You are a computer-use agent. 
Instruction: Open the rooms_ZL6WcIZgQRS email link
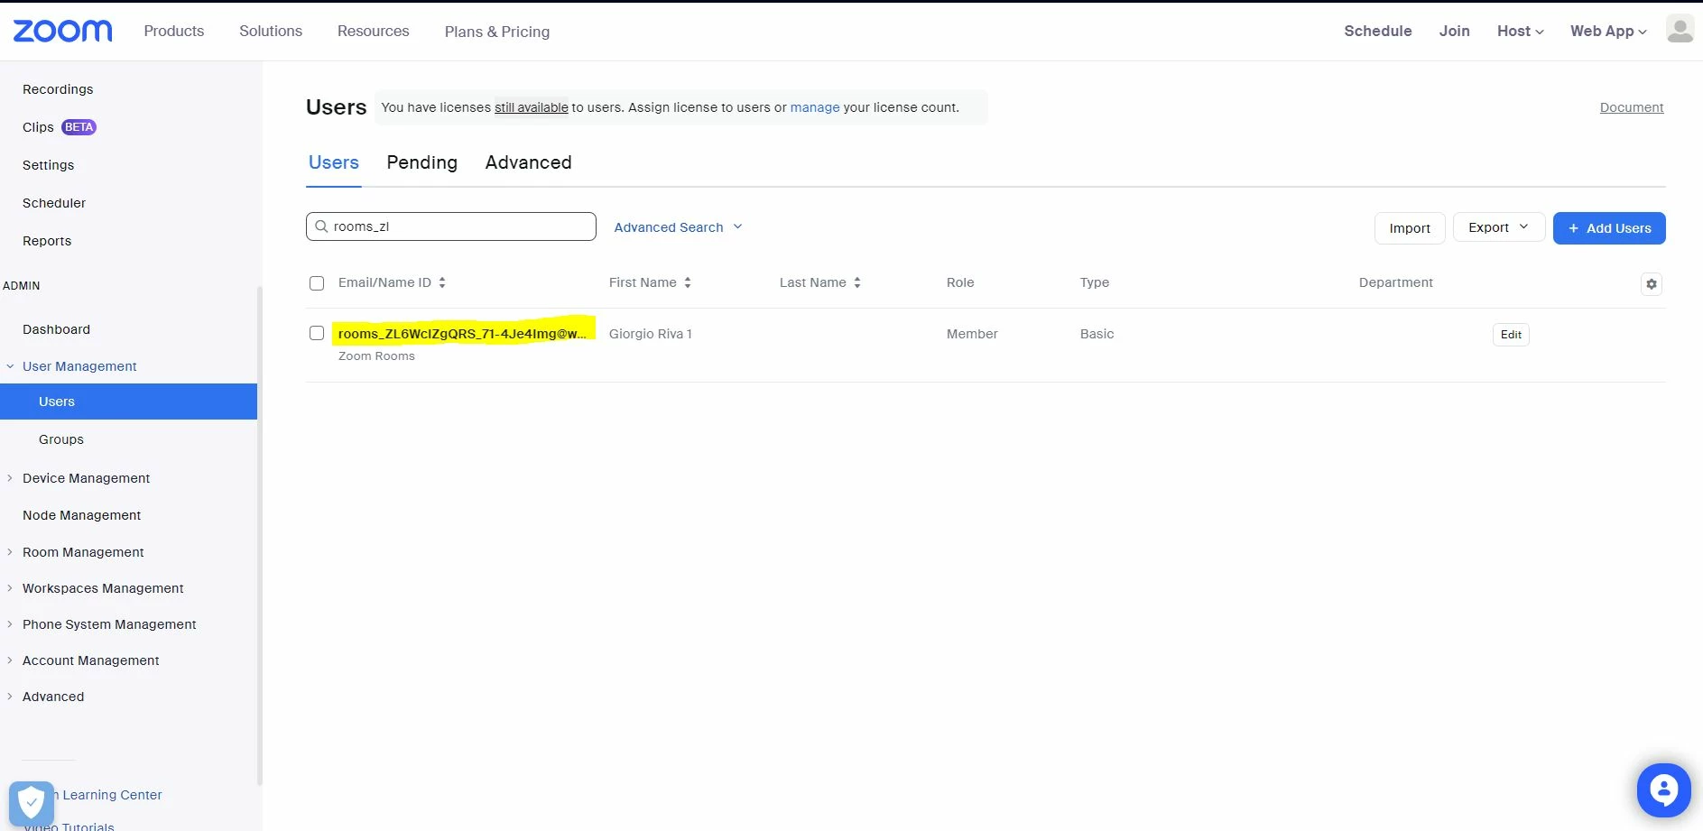(462, 334)
